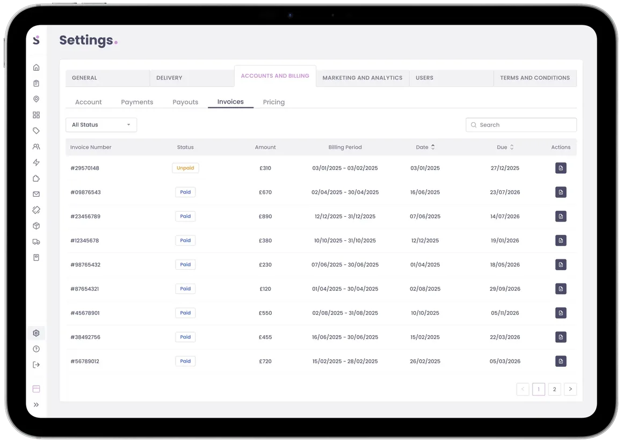Open the document page icon below truck

[36, 258]
